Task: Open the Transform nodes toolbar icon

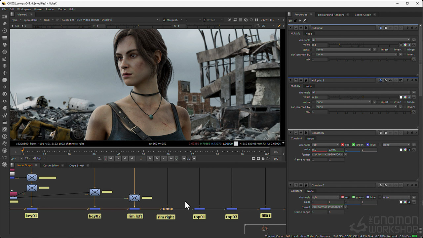Action: click(x=5, y=73)
